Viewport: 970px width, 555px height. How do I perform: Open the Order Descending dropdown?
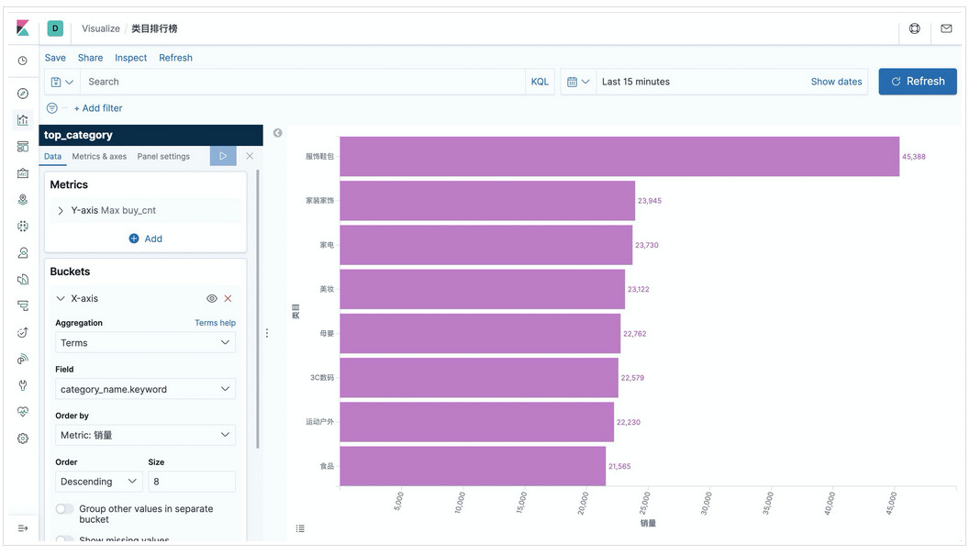pos(99,482)
